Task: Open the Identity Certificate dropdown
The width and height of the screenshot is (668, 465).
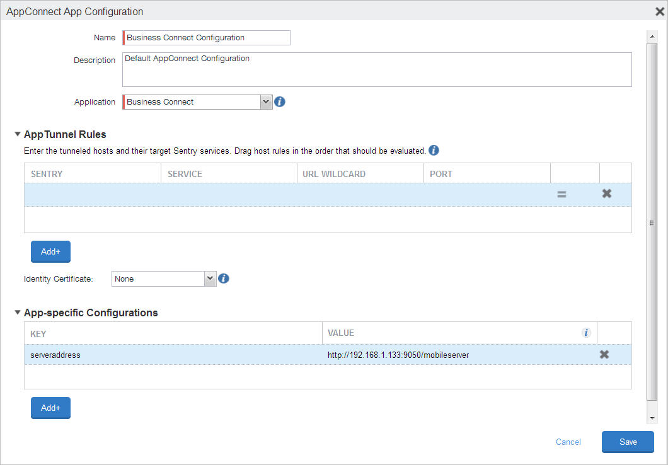Action: [209, 278]
